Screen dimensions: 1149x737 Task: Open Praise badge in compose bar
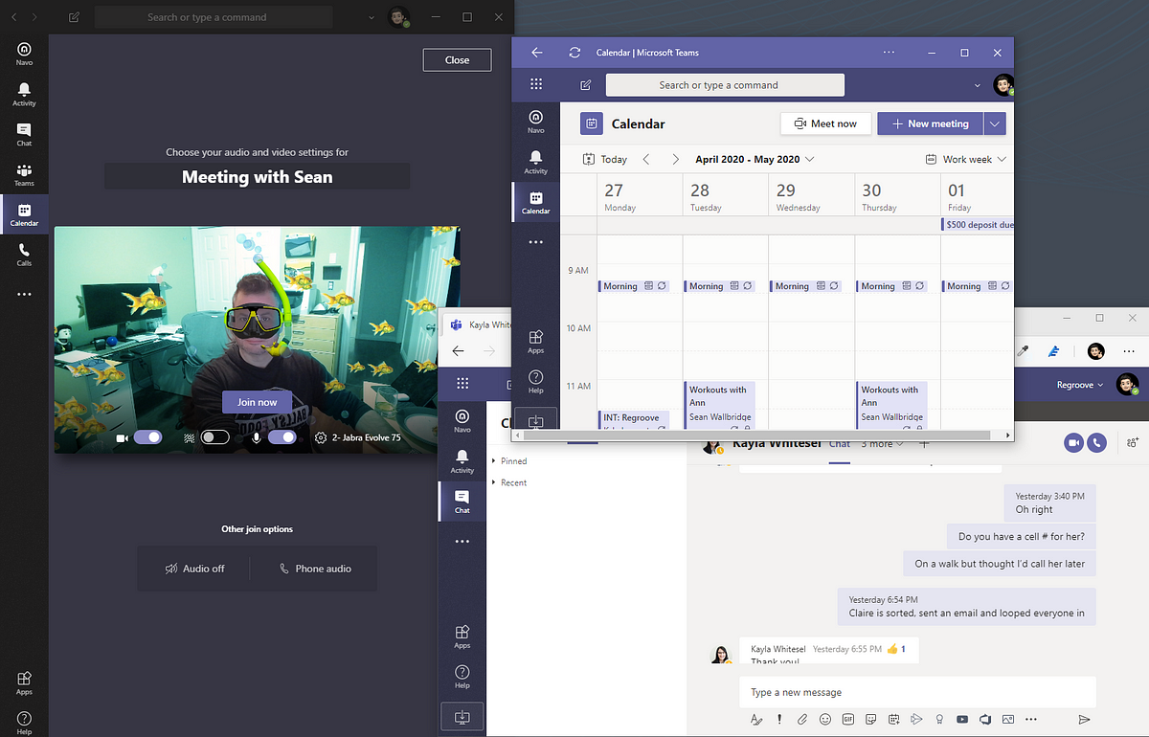pyautogui.click(x=940, y=719)
